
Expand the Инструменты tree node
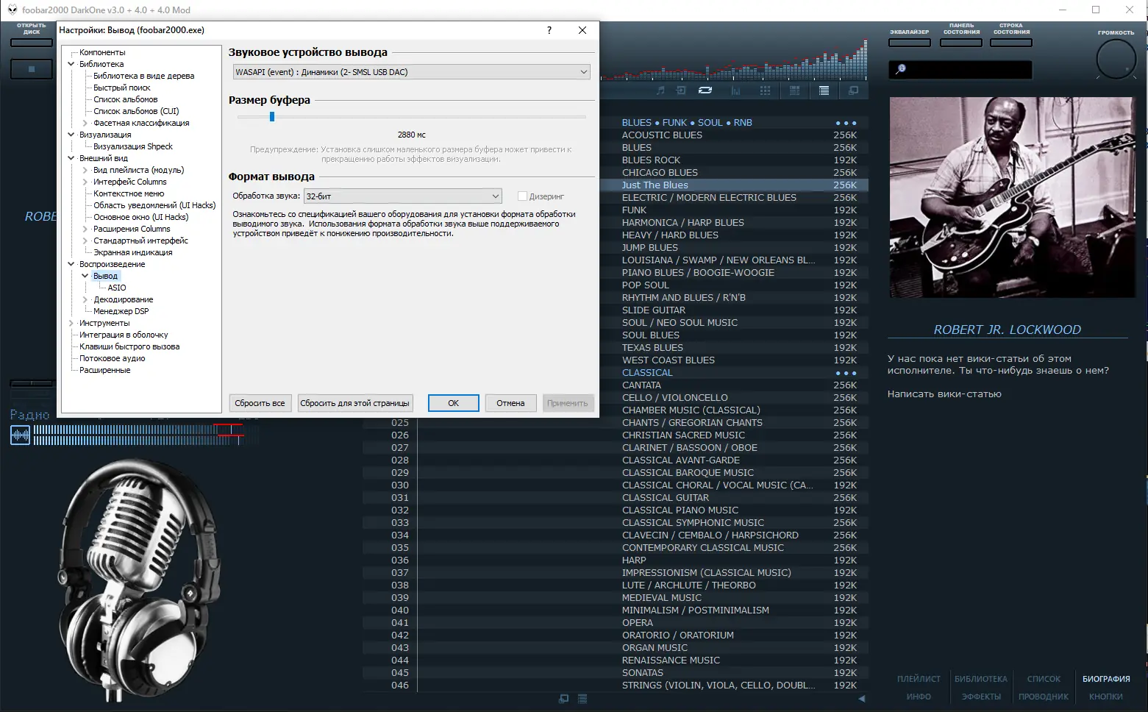[71, 322]
